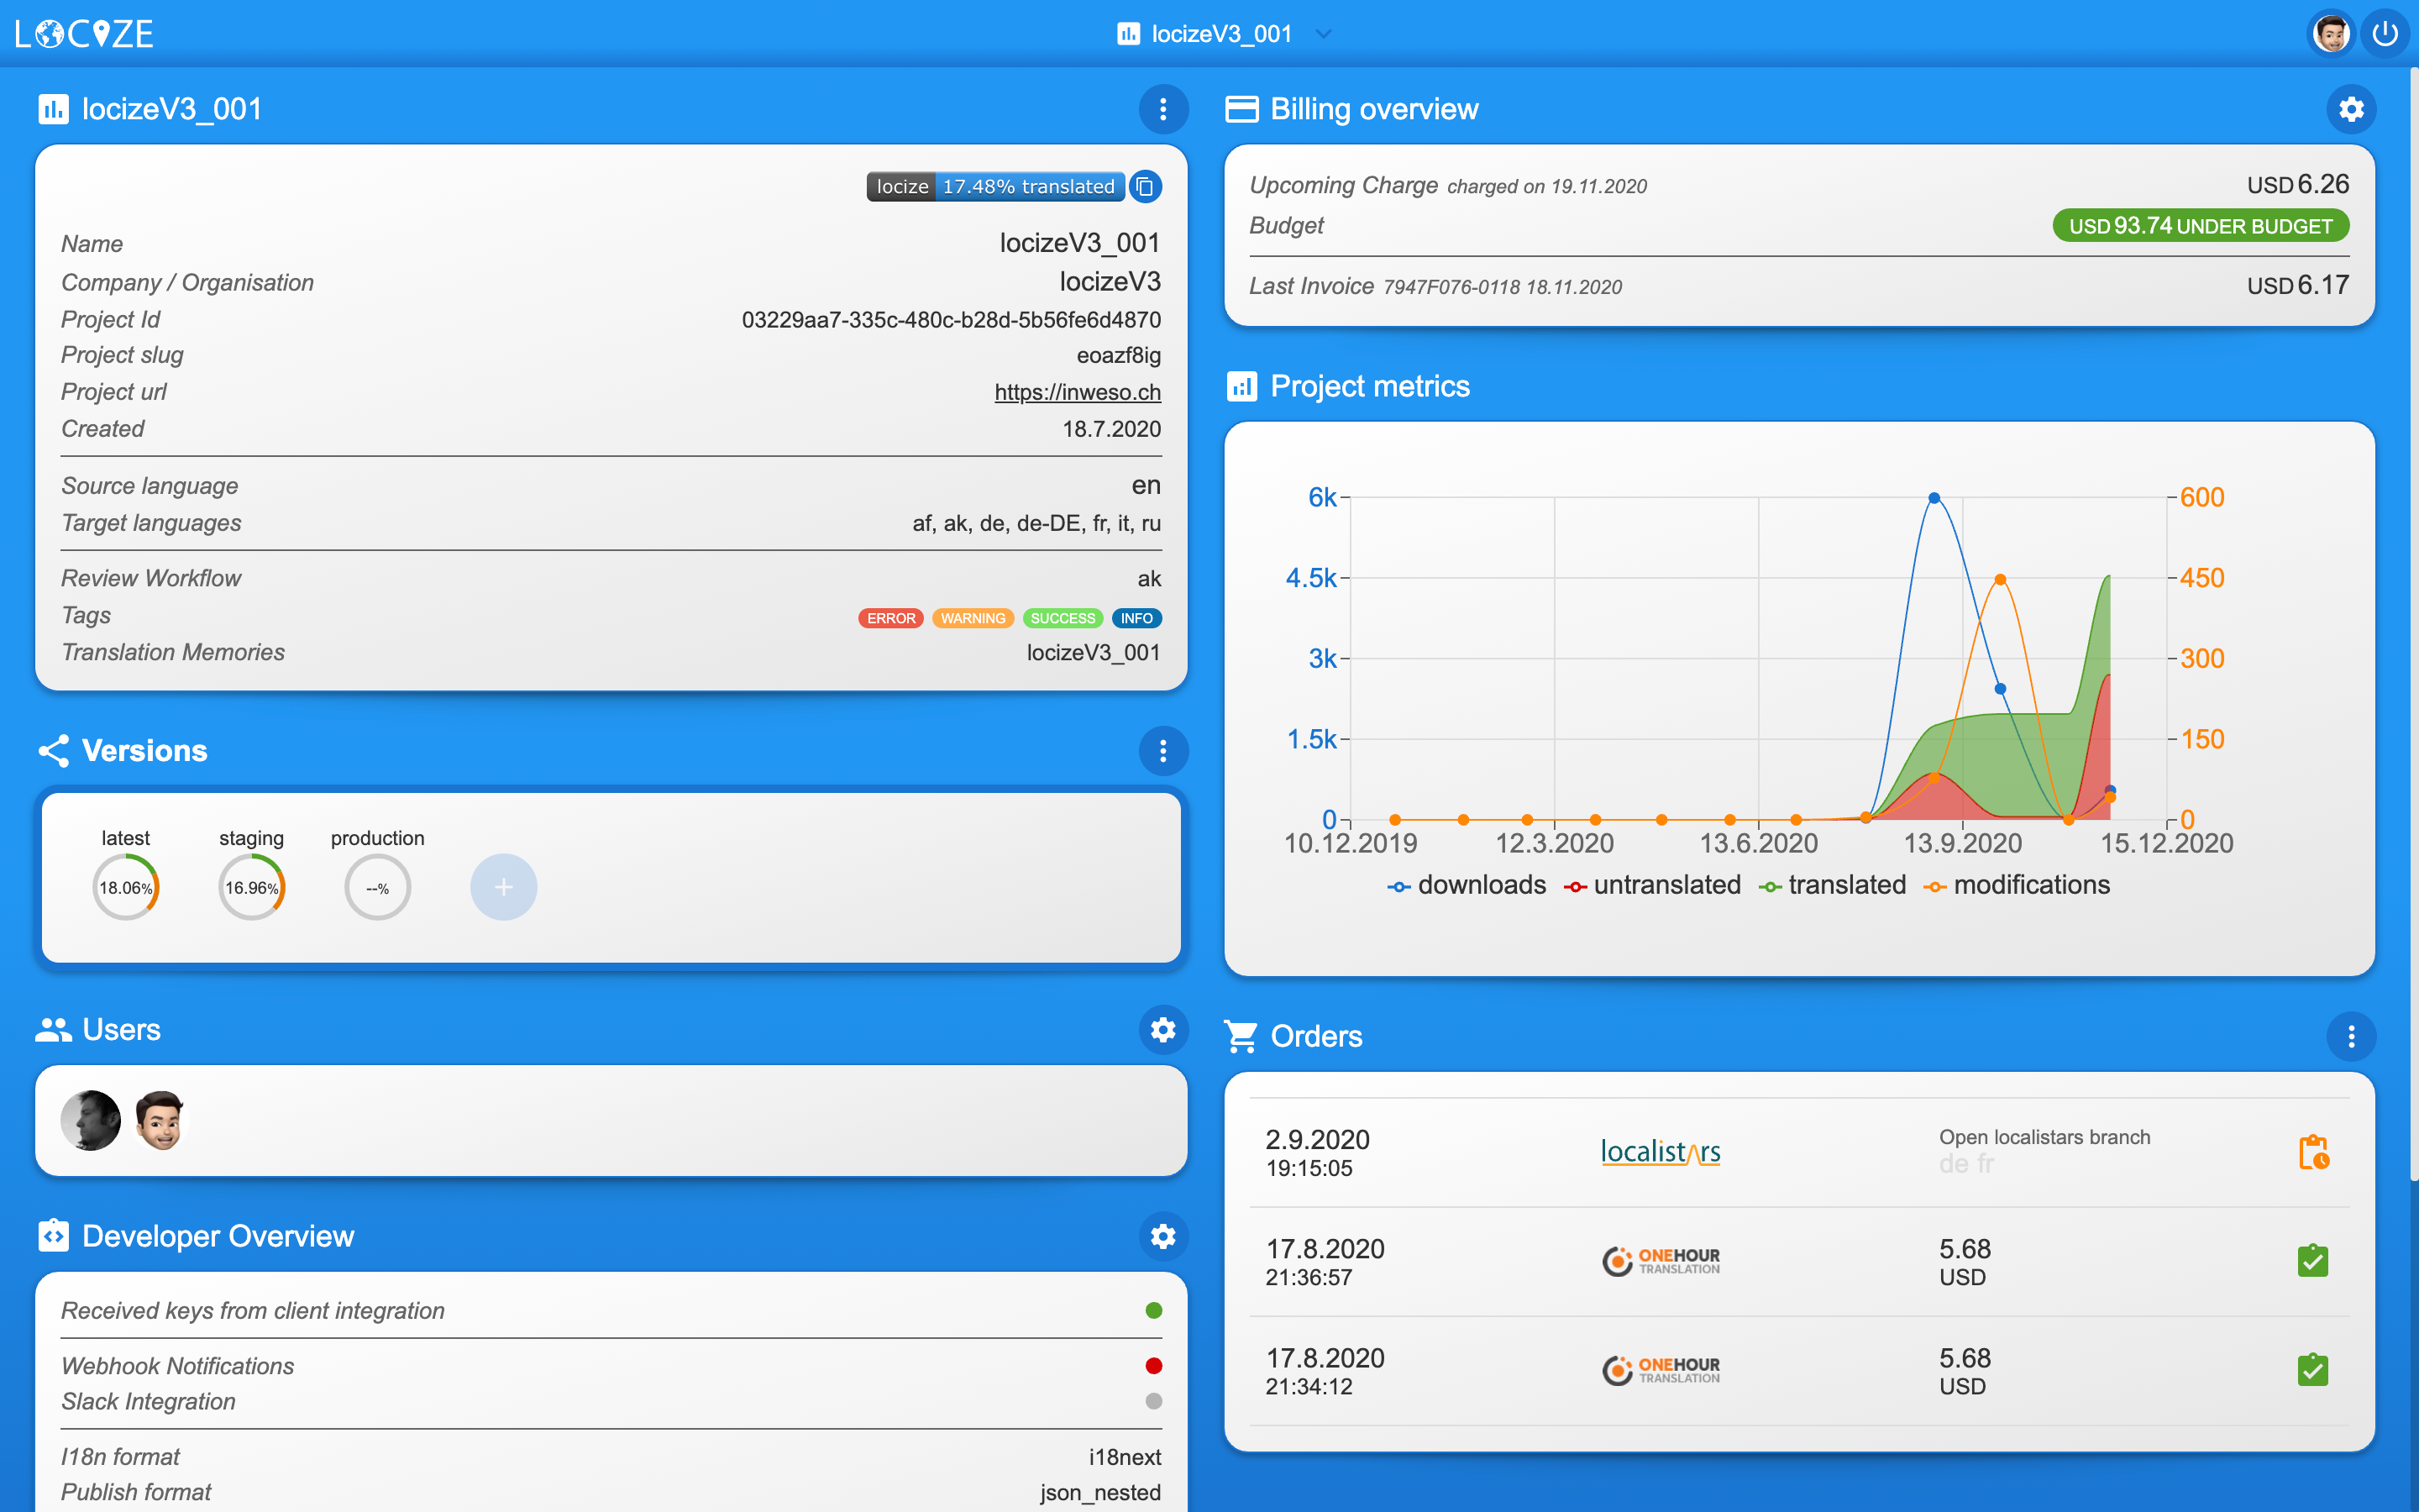The width and height of the screenshot is (2419, 1512).
Task: Open the latest version progress circle
Action: (126, 887)
